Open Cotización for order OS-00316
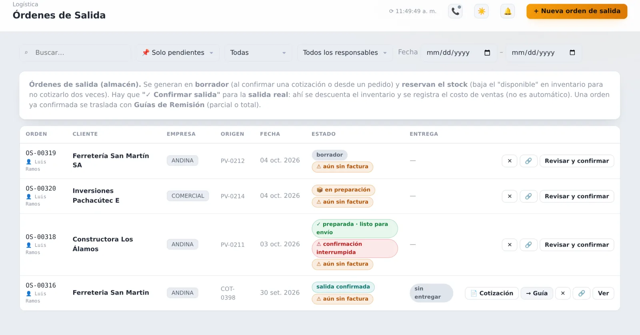The height and width of the screenshot is (335, 640). click(x=492, y=293)
